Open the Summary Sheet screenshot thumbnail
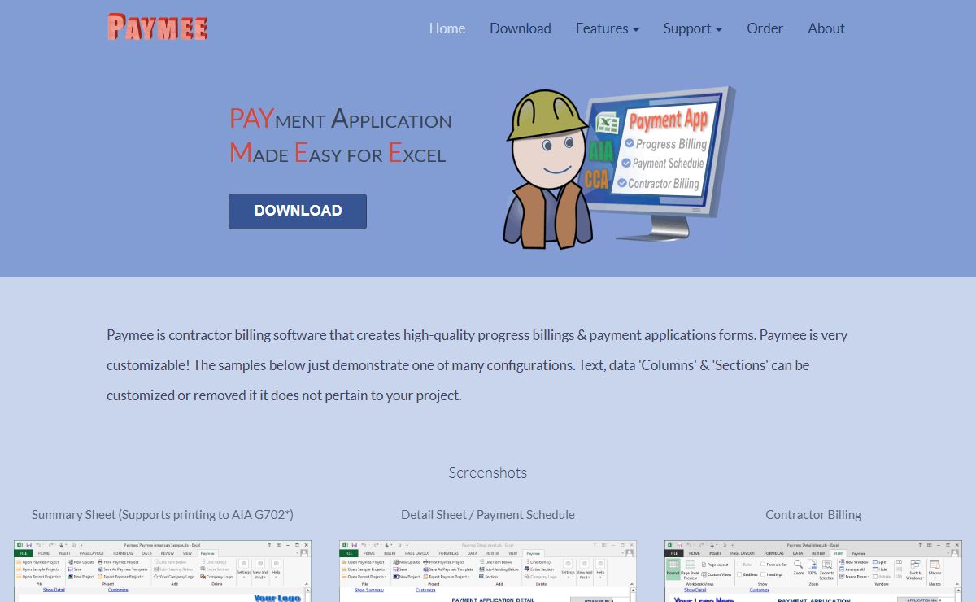This screenshot has height=602, width=976. (163, 571)
